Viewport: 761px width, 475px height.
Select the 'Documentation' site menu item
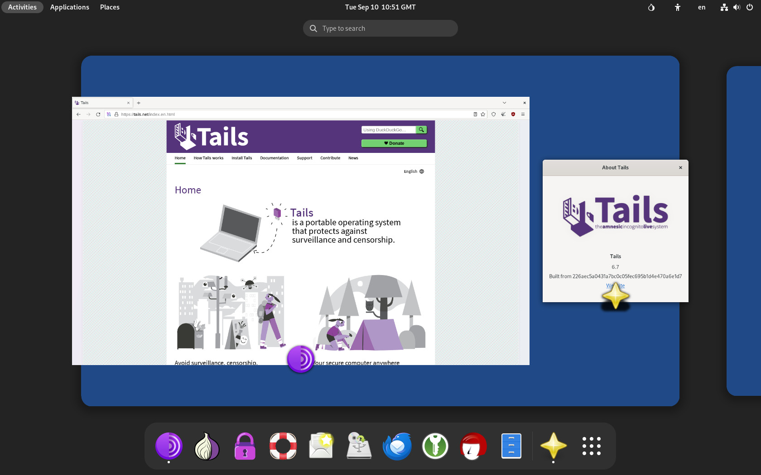tap(274, 158)
